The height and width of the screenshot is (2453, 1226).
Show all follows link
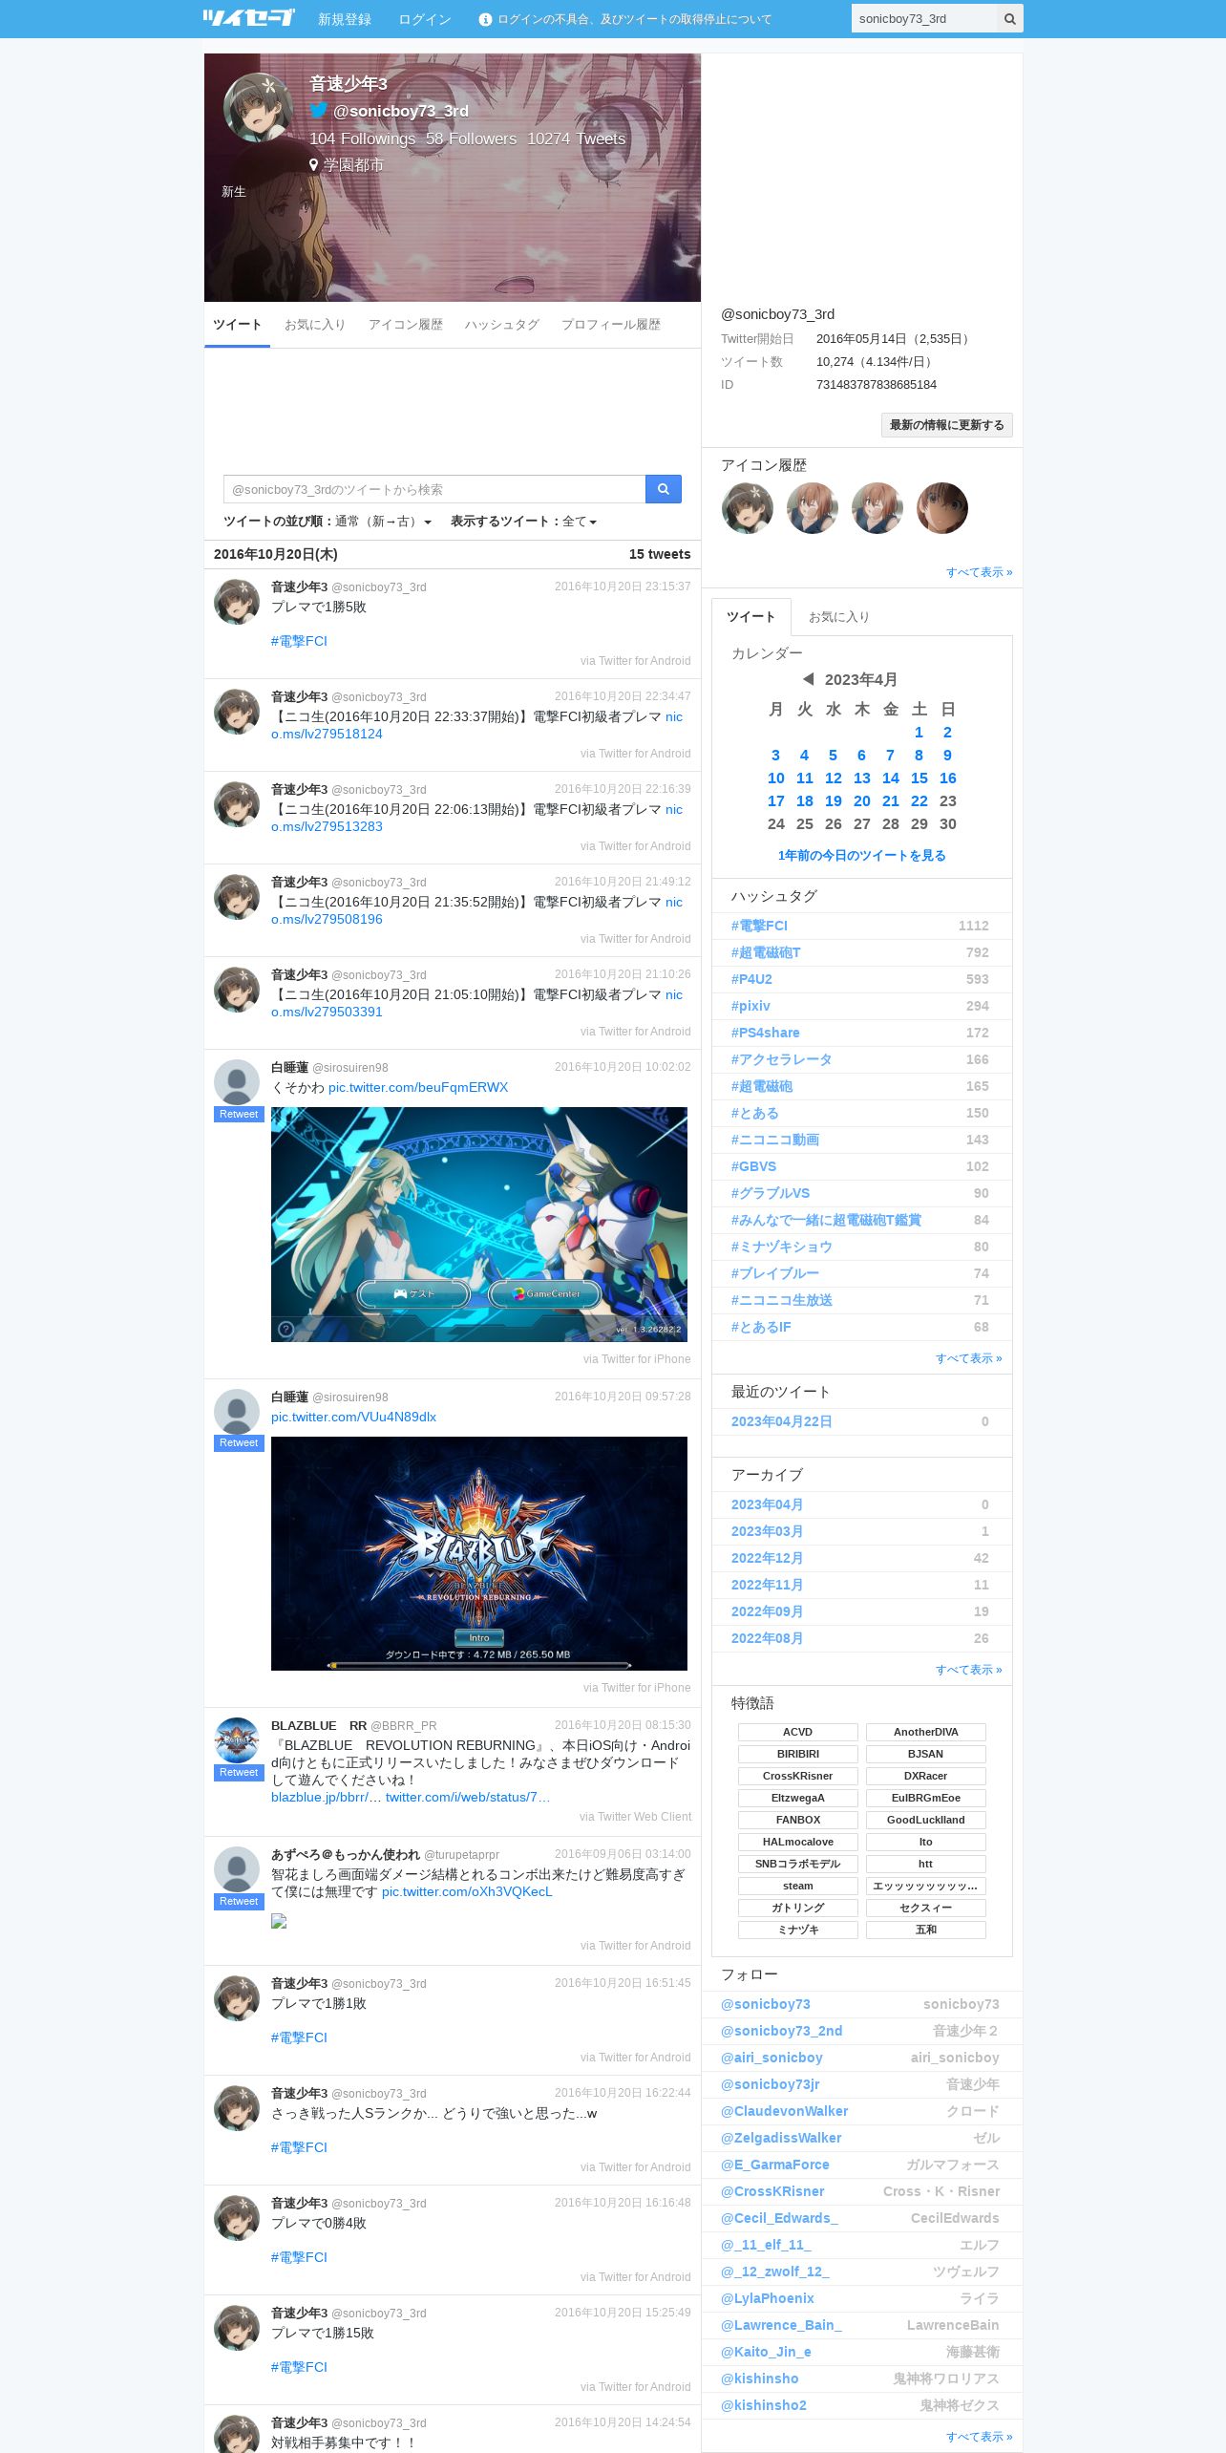[x=979, y=2437]
